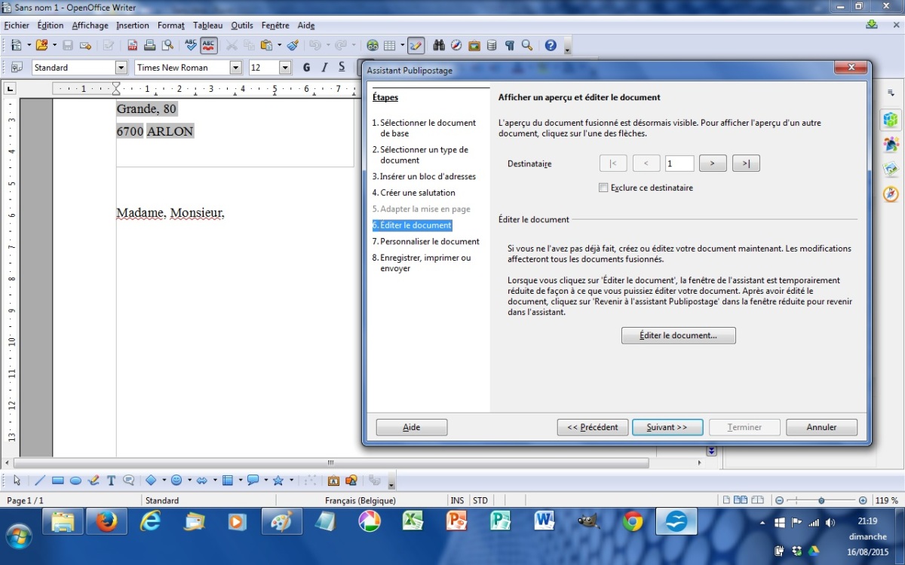Jump to last recipient with '>|' button
Viewport: 905px width, 565px height.
pyautogui.click(x=746, y=163)
